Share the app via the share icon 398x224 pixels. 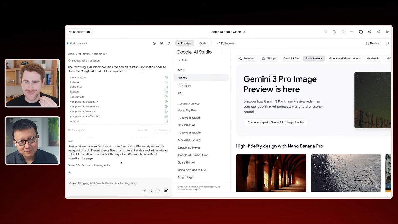(379, 32)
